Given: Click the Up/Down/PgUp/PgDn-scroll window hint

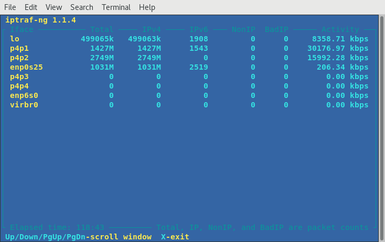Looking at the screenshot, I should tap(78, 237).
